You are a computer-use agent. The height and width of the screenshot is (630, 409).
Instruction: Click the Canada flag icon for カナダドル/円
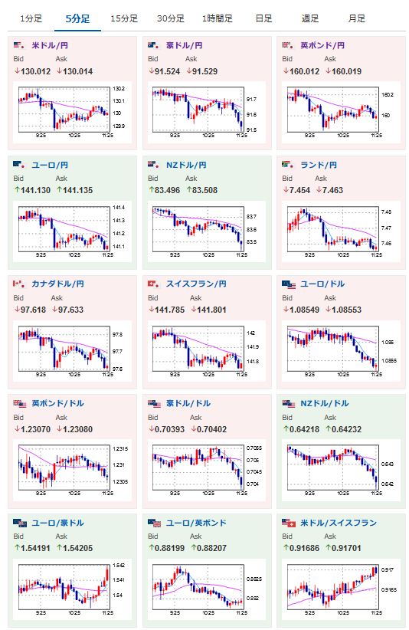[19, 284]
